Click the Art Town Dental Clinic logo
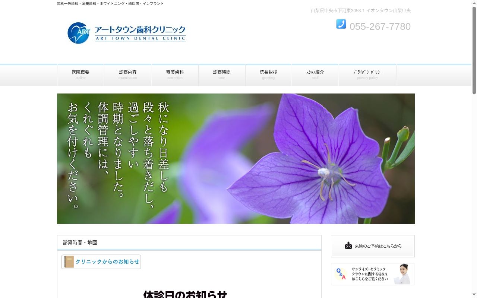 tap(127, 33)
